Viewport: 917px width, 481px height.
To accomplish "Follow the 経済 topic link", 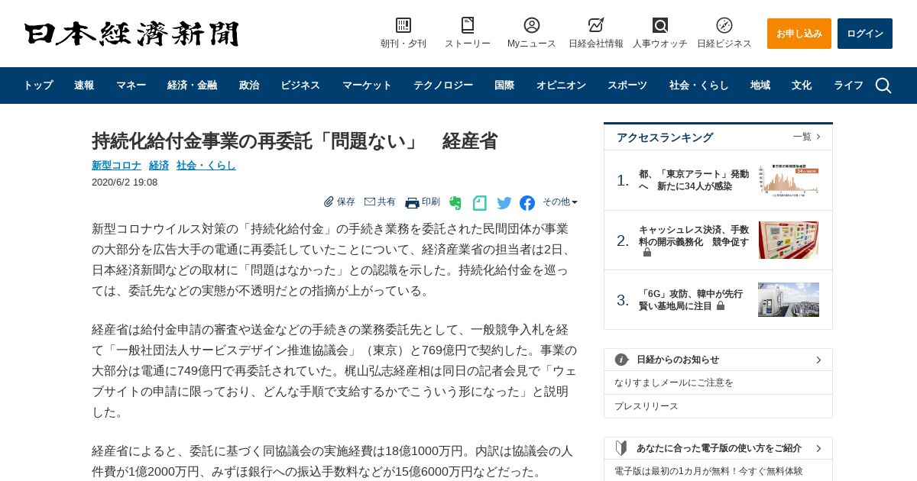I will [x=159, y=165].
